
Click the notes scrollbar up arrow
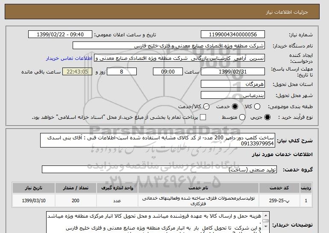tap(266, 215)
